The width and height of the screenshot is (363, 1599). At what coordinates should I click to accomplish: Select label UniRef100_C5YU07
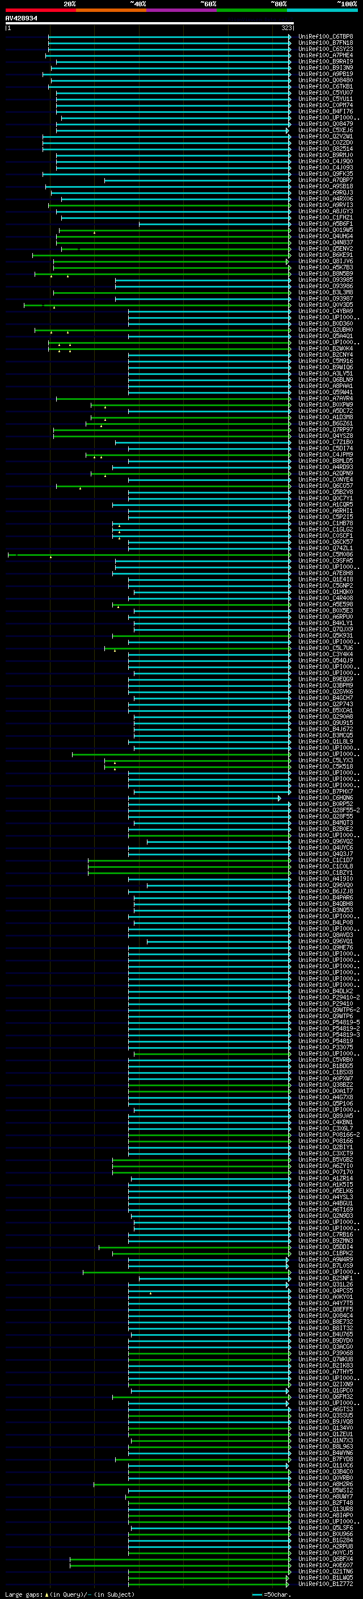point(326,92)
